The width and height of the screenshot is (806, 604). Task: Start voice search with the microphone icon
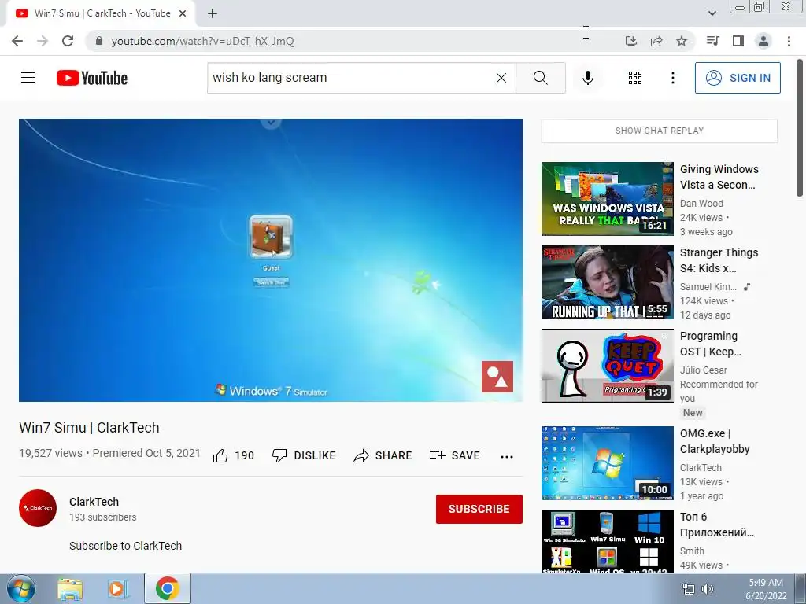point(587,78)
